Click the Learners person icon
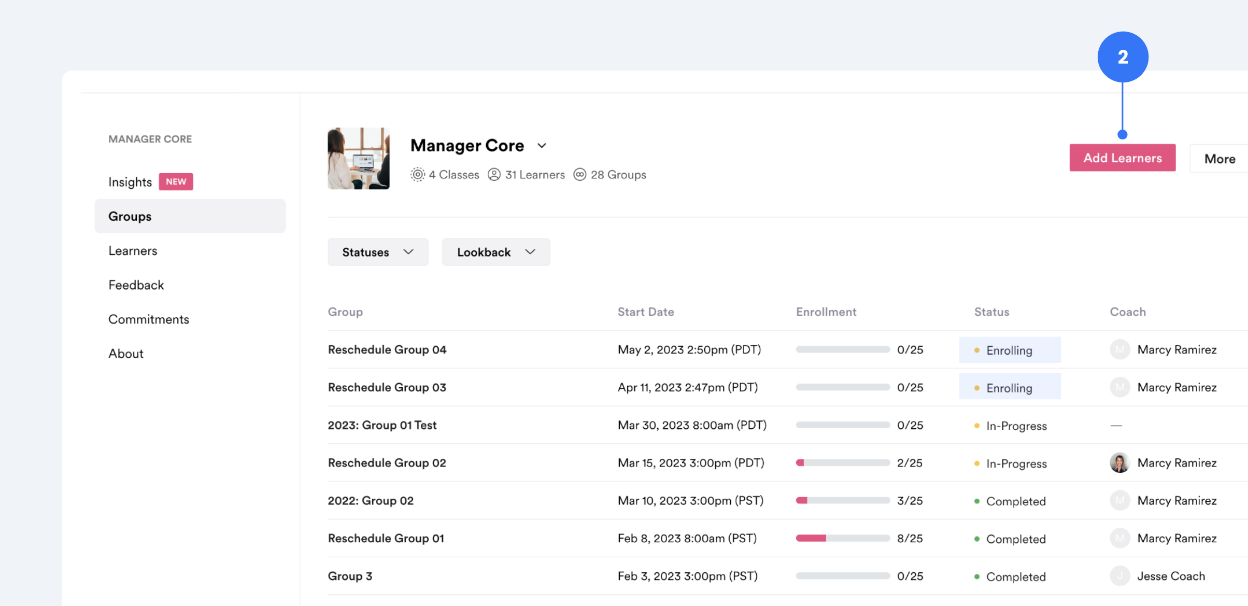This screenshot has width=1248, height=606. pyautogui.click(x=494, y=175)
